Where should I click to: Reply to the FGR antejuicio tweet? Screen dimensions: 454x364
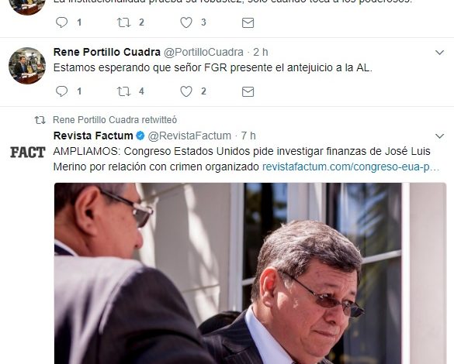tap(61, 91)
